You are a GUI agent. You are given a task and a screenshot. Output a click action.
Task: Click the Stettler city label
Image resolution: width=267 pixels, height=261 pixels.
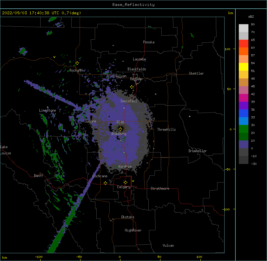[196, 73]
